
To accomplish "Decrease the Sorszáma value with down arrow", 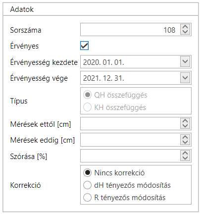I will tap(185, 32).
